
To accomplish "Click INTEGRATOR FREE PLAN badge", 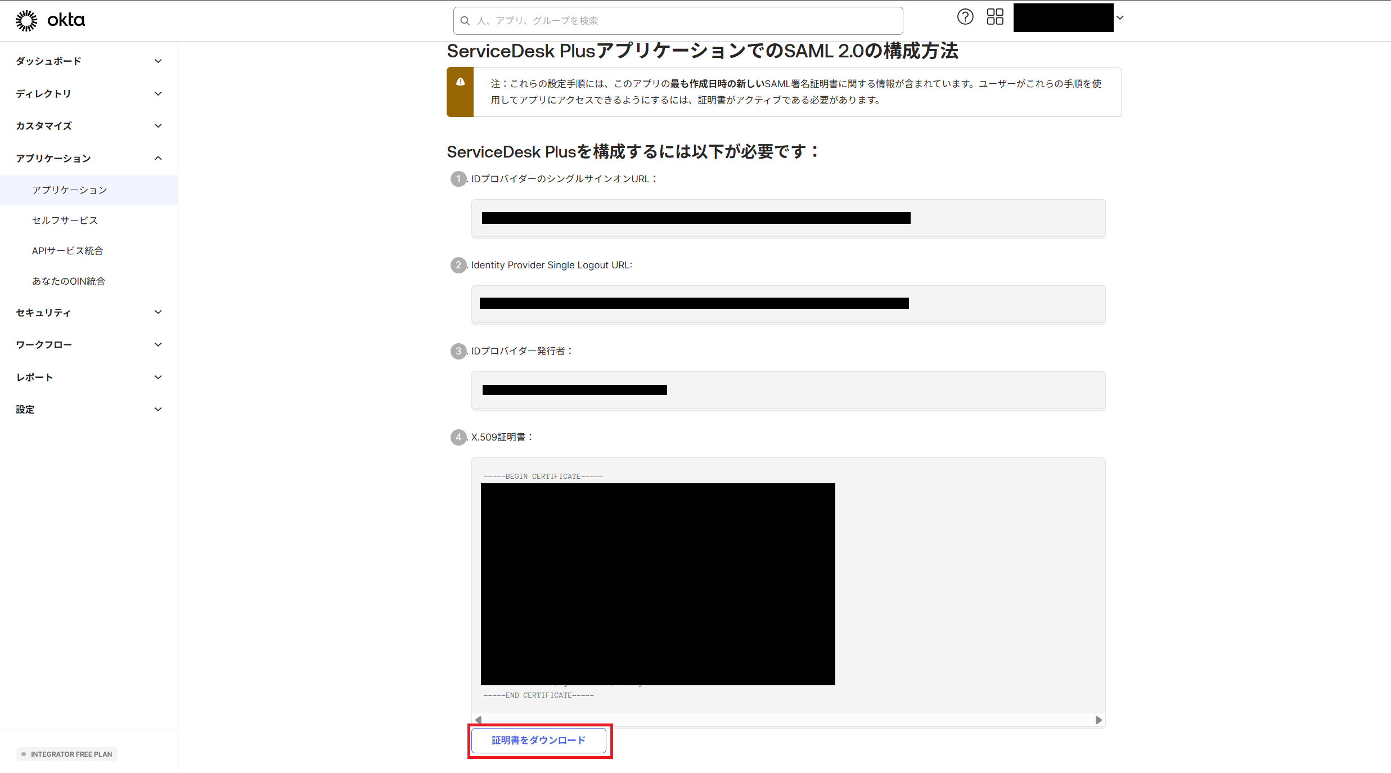I will coord(67,754).
